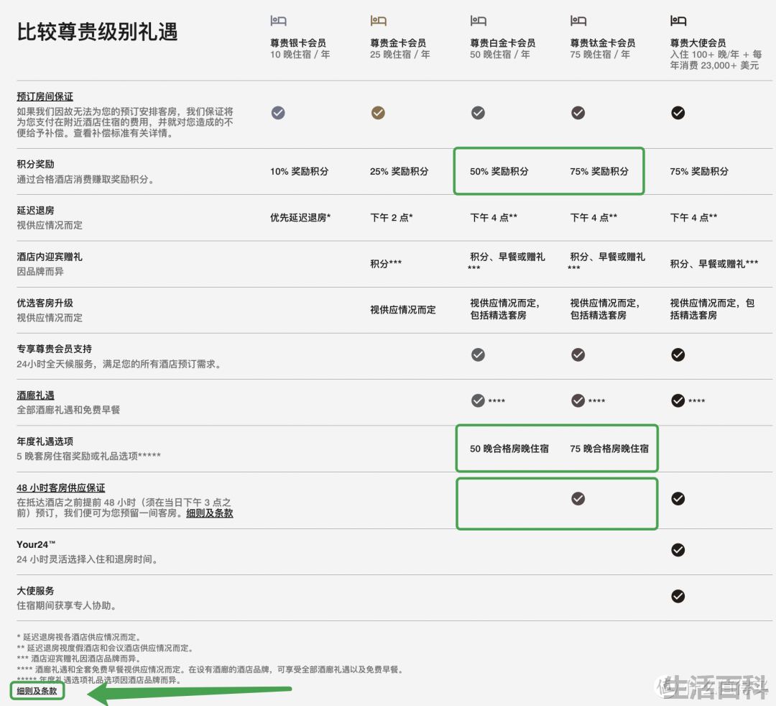Click ambassador checkmark in 48 小时客房供应保证 row
Screen dimensions: 776x706
point(678,498)
